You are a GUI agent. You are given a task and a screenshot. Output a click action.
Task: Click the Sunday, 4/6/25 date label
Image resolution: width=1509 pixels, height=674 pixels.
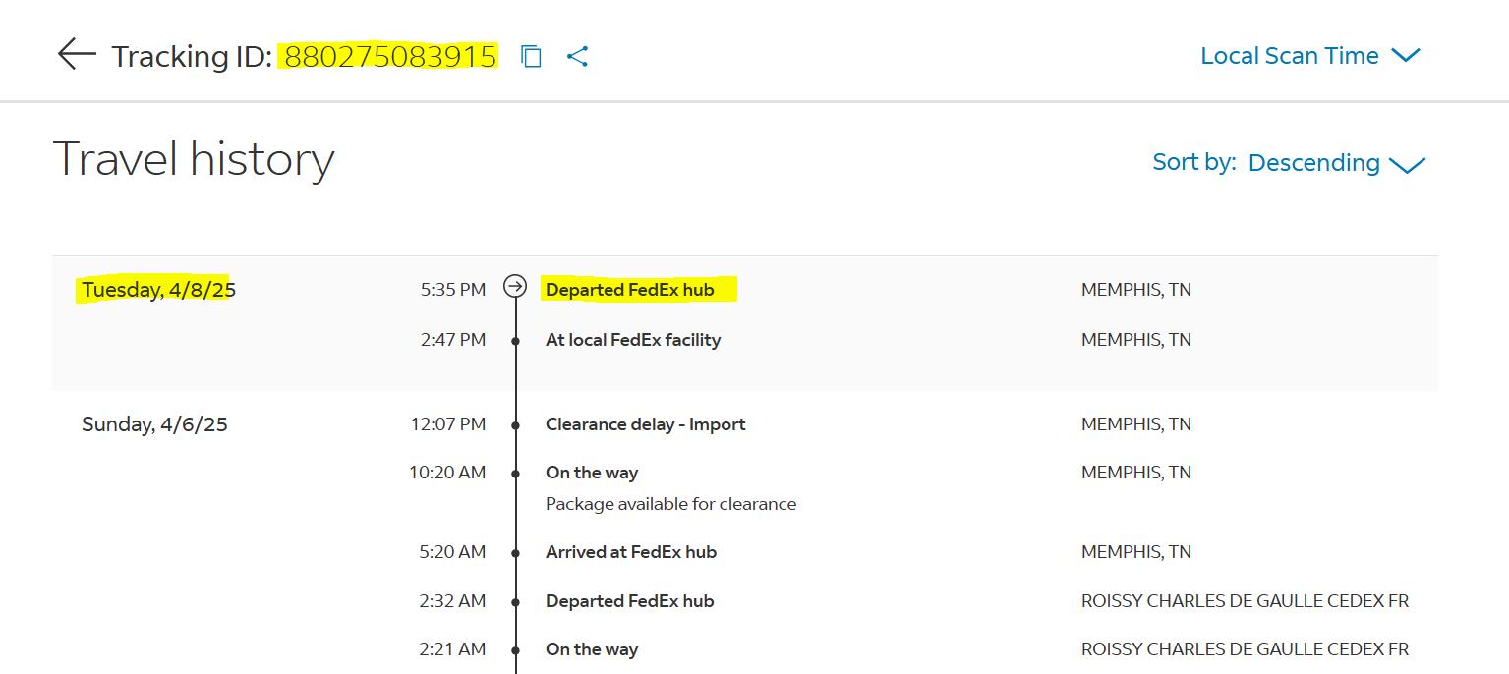click(154, 424)
